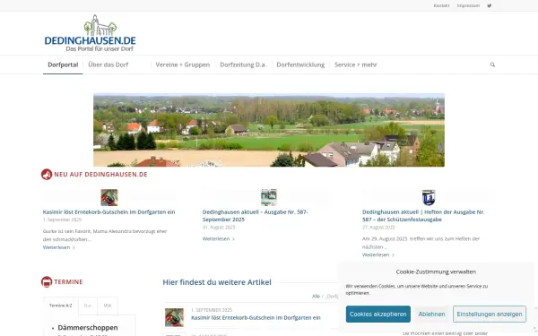
Task: Click the search magnifier icon
Action: click(492, 65)
